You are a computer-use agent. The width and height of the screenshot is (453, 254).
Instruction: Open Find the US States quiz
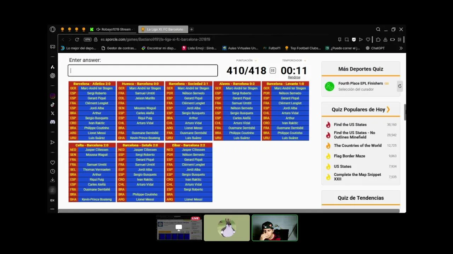[x=350, y=125]
